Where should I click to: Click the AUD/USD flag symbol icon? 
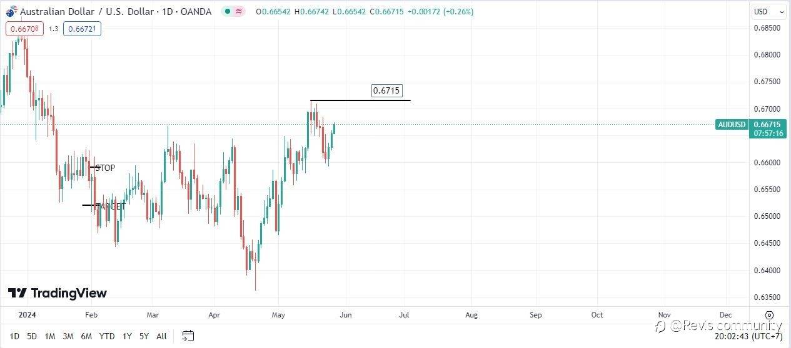(11, 11)
